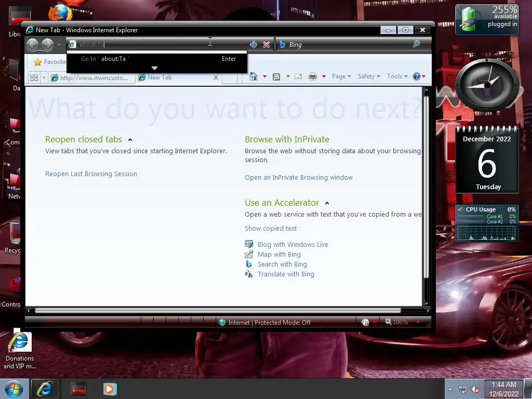Image resolution: width=532 pixels, height=399 pixels.
Task: Click the Back navigation button
Action: 33,45
